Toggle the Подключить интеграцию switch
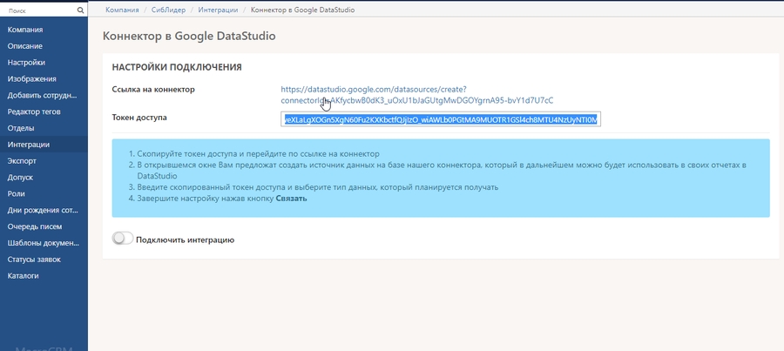The image size is (784, 351). [123, 239]
